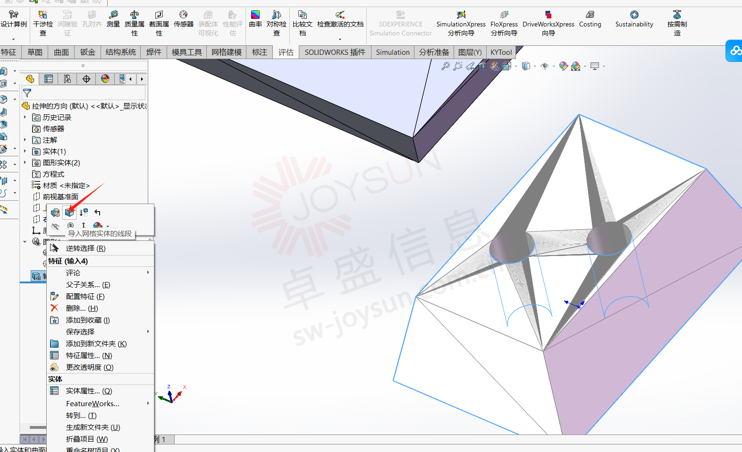742x452 pixels.
Task: Switch to SOLIDWORKS 插件 tab
Action: (335, 52)
